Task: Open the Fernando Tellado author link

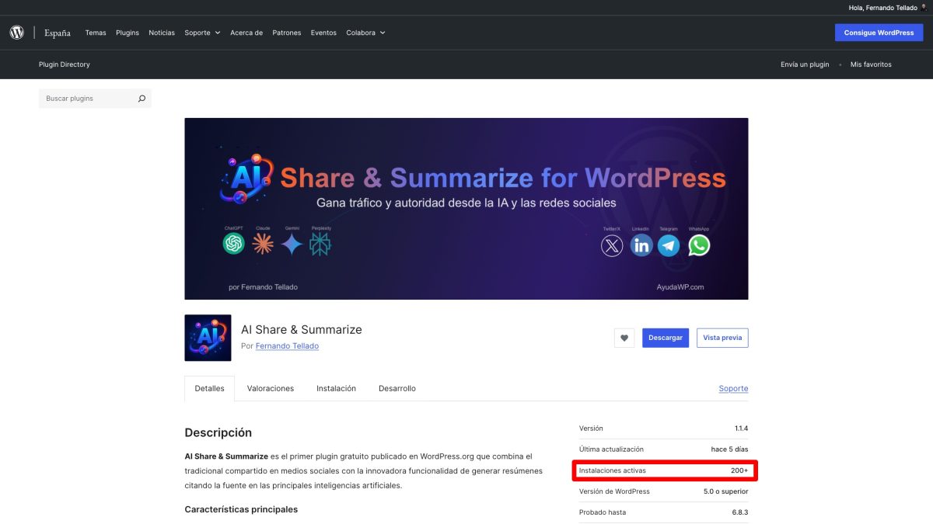Action: click(288, 345)
